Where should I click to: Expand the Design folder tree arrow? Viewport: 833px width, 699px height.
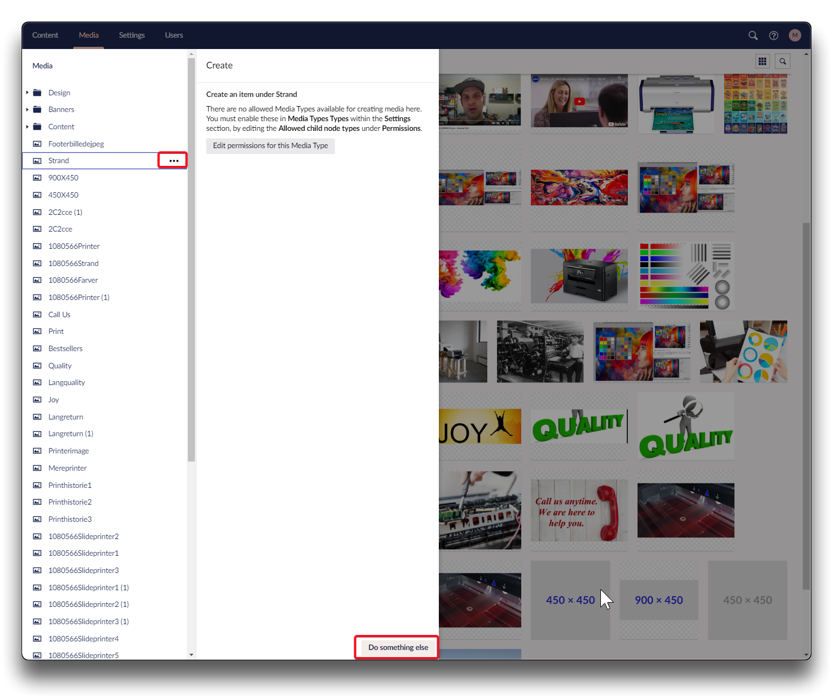point(27,93)
